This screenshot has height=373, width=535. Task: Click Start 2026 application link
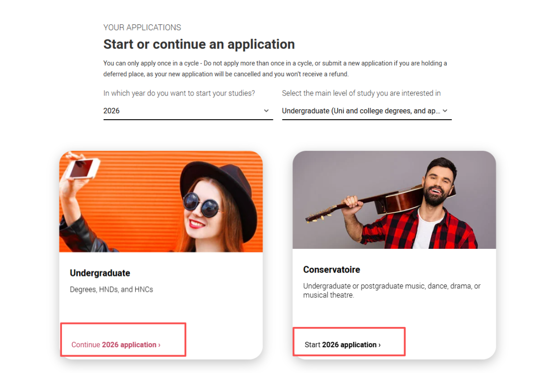[343, 345]
